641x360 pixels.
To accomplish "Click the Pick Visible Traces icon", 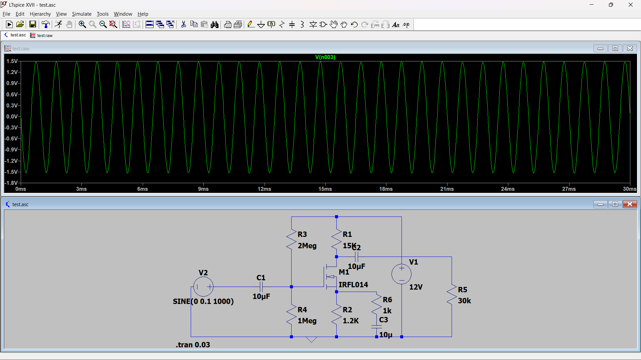I will (126, 24).
